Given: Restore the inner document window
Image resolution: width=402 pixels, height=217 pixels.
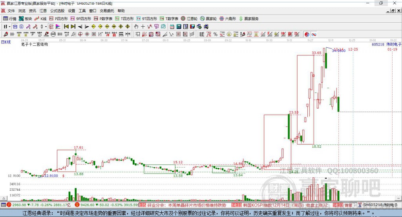Looking at the screenshot, I should point(393,11).
